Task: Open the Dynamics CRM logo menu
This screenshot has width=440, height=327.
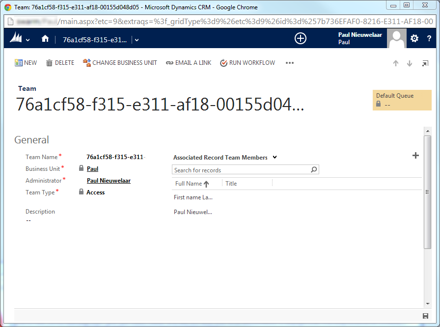Action: click(x=20, y=39)
